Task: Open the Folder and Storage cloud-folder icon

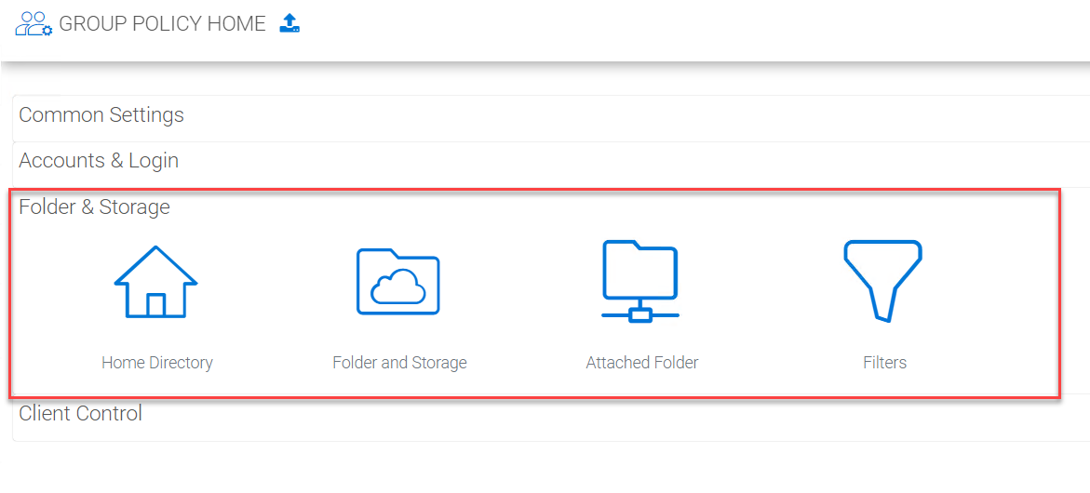Action: click(397, 281)
